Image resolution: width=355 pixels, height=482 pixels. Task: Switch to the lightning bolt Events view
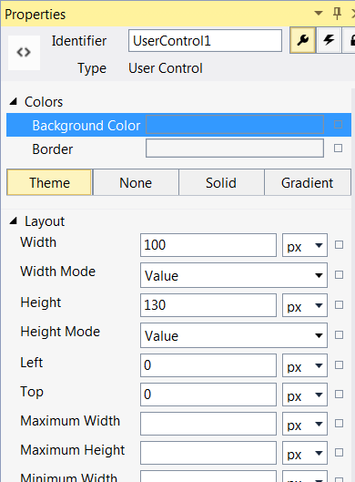pyautogui.click(x=329, y=40)
